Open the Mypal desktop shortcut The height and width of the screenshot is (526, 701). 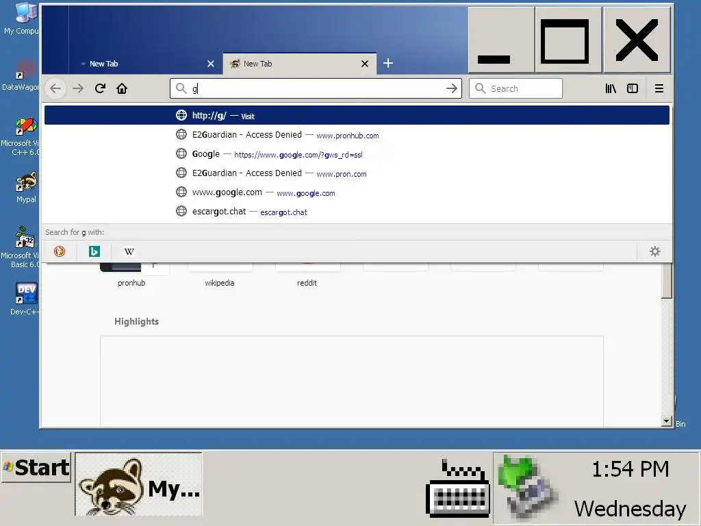pos(26,187)
